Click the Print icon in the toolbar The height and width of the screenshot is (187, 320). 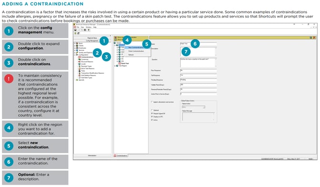pos(85,30)
